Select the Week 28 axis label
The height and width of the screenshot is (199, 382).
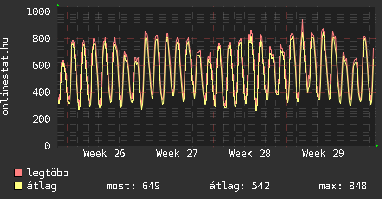point(250,154)
